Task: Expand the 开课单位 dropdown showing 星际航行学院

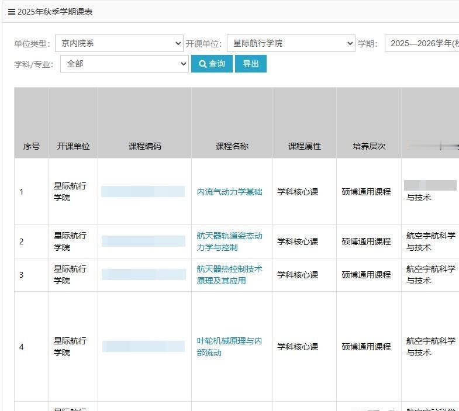Action: 291,43
